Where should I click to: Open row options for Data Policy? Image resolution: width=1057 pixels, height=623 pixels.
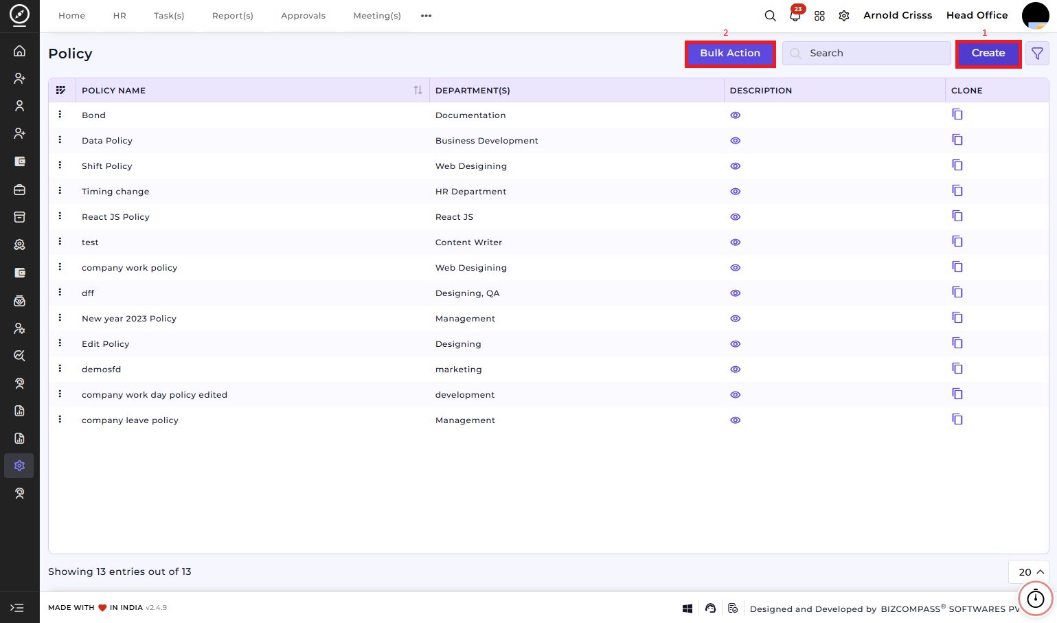click(60, 139)
